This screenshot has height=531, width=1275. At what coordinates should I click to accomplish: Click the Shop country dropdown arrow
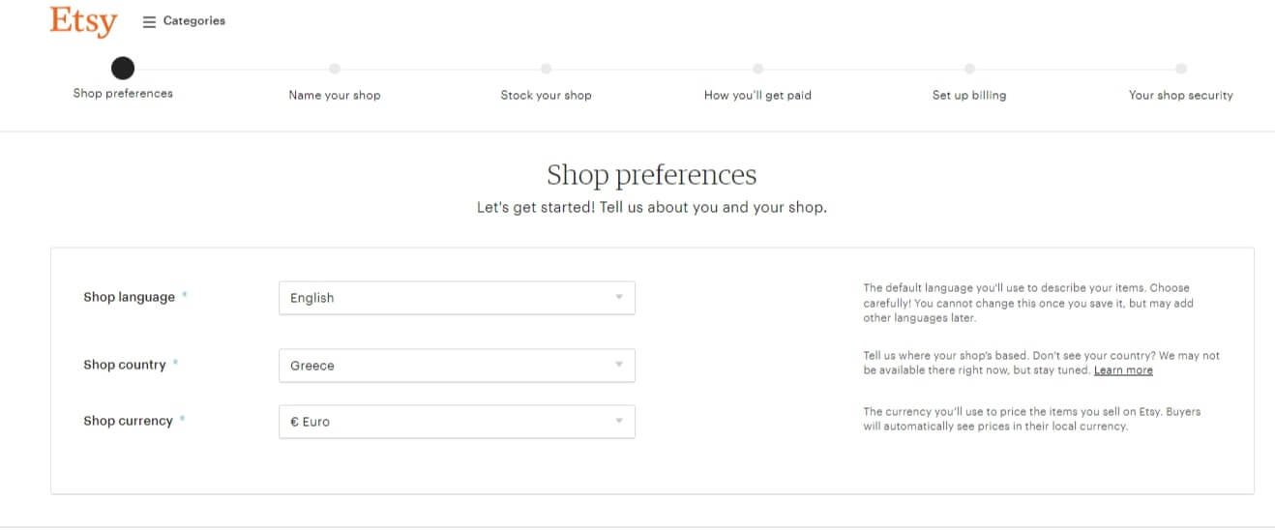tap(619, 366)
